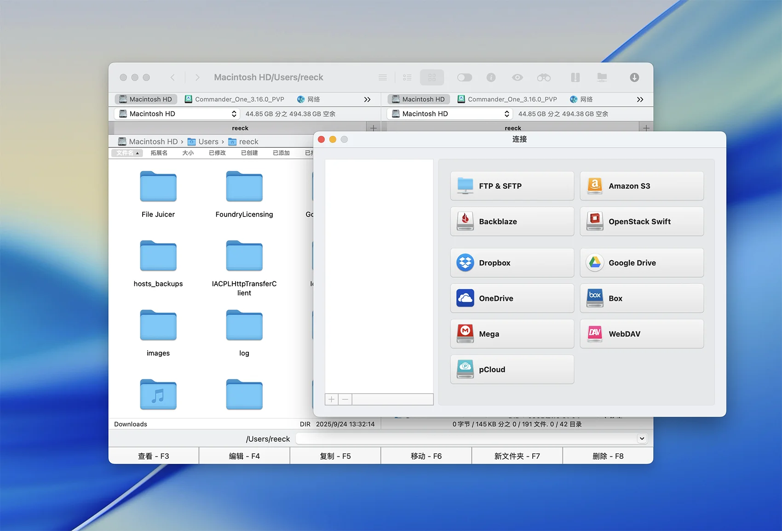
Task: Select the File Juicer folder
Action: [158, 194]
